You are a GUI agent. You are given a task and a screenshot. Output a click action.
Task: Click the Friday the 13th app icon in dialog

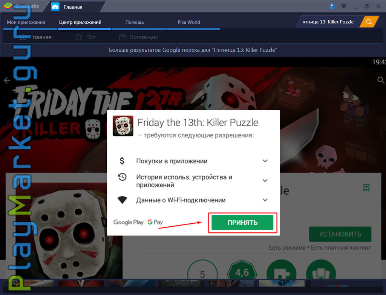[x=123, y=126]
